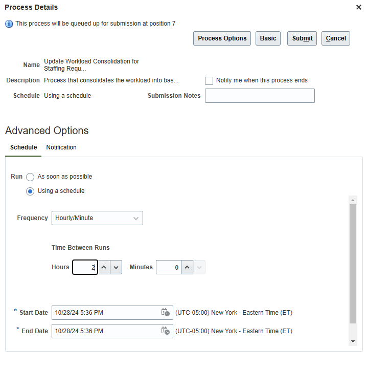This screenshot has height=369, width=368.
Task: Click the queued at position 7 message
Action: pyautogui.click(x=96, y=24)
